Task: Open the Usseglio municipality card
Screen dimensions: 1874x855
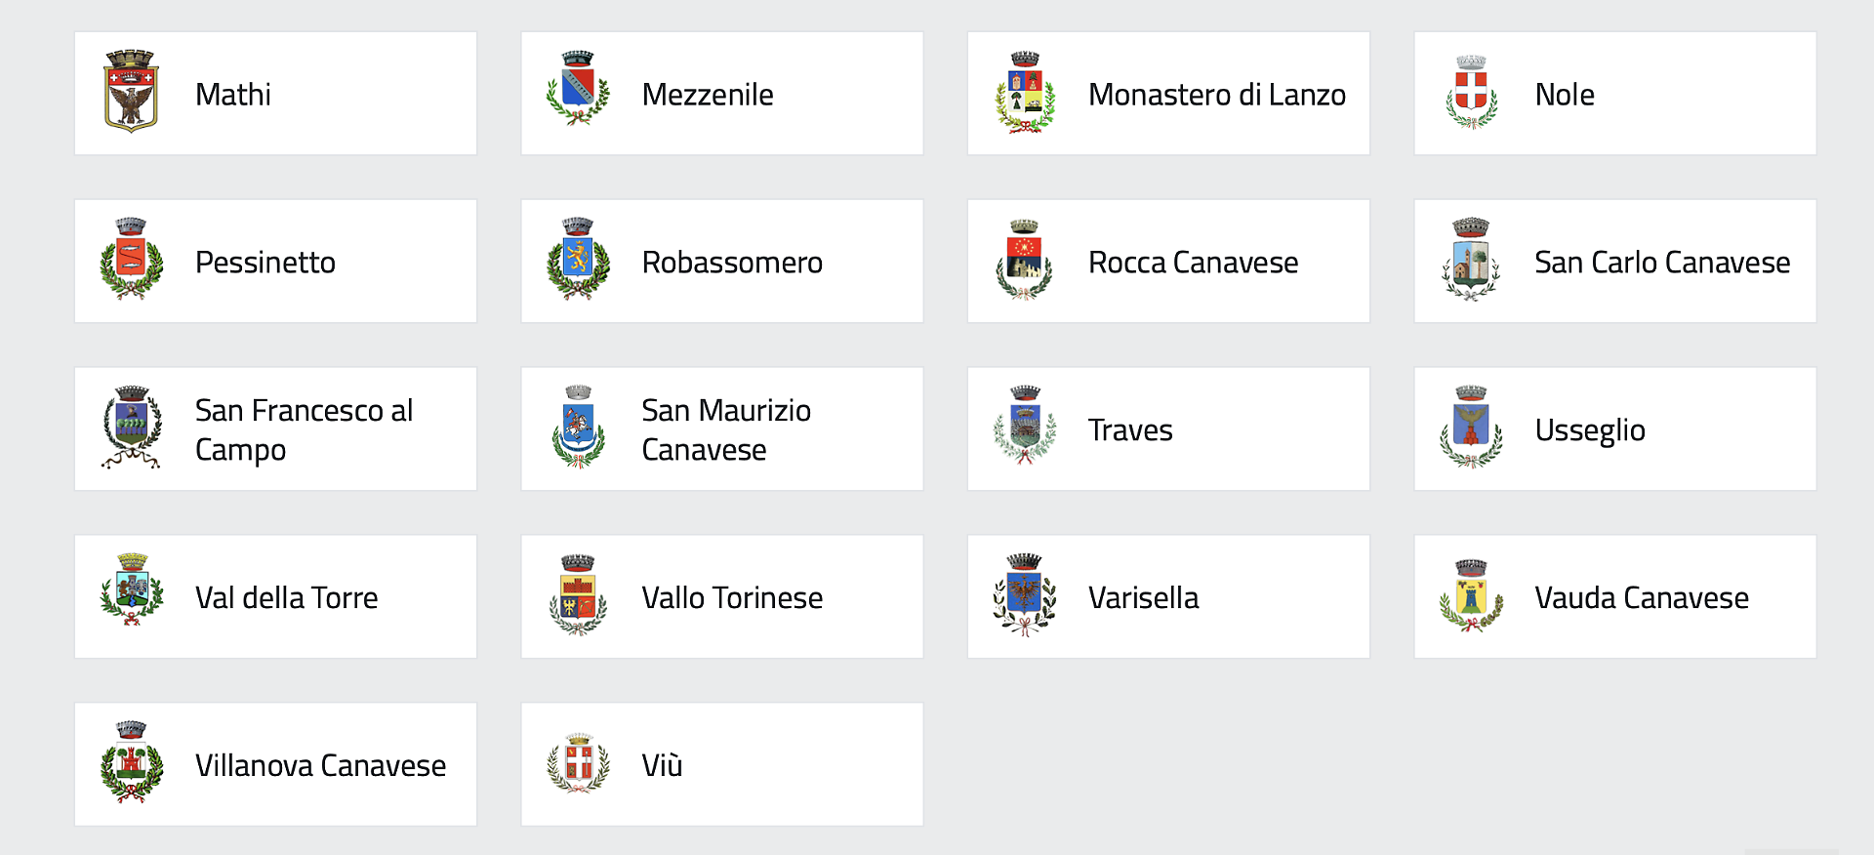Action: (1615, 429)
